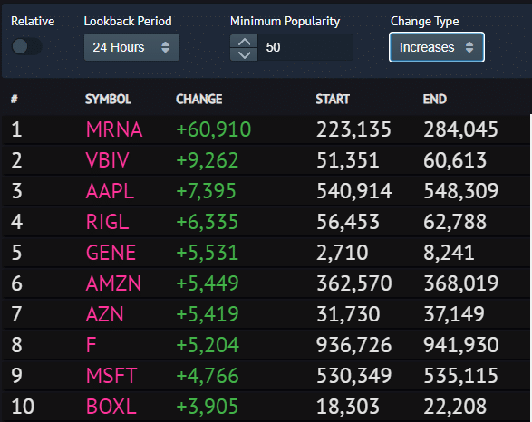Viewport: 532px width, 422px height.
Task: Open the MSFT symbol link
Action: (111, 376)
